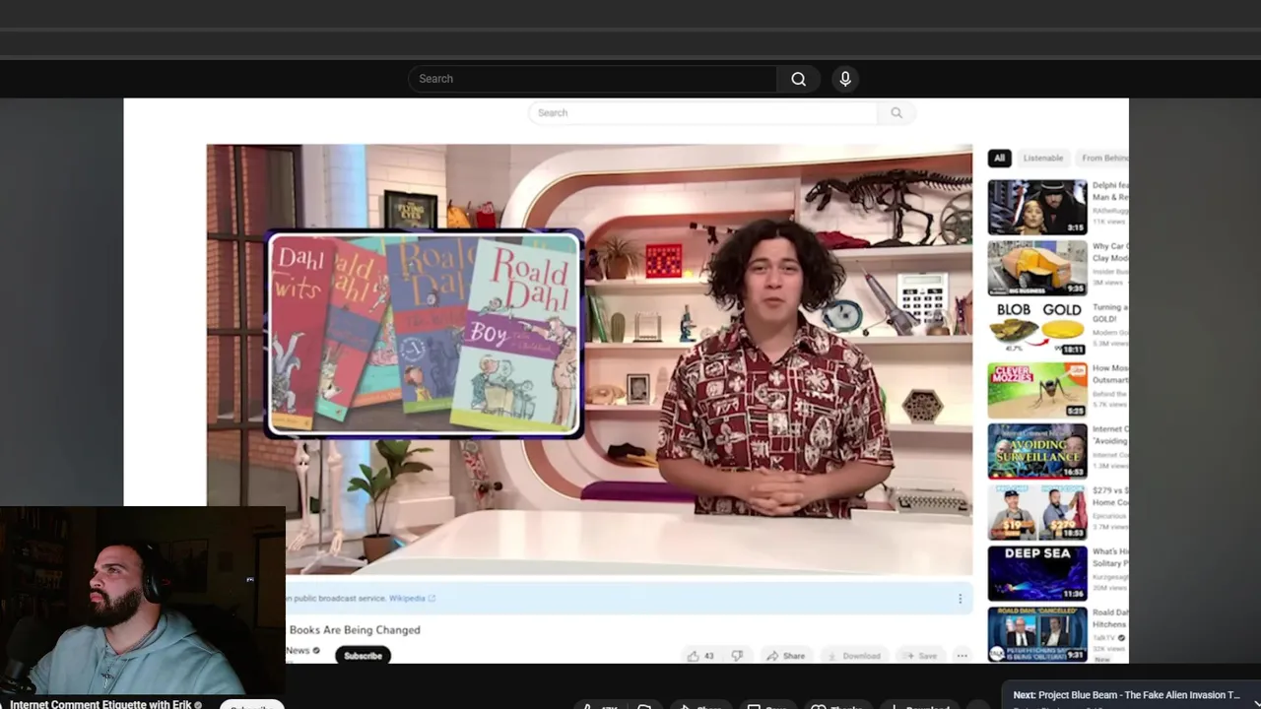Like the inner video (thumbs up 43)

click(700, 656)
